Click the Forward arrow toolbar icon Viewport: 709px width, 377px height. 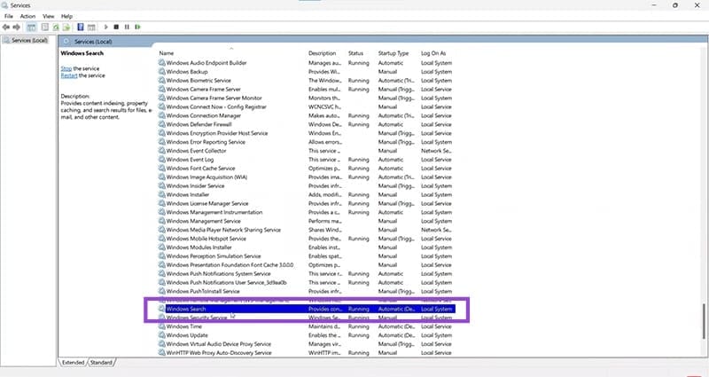(16, 27)
